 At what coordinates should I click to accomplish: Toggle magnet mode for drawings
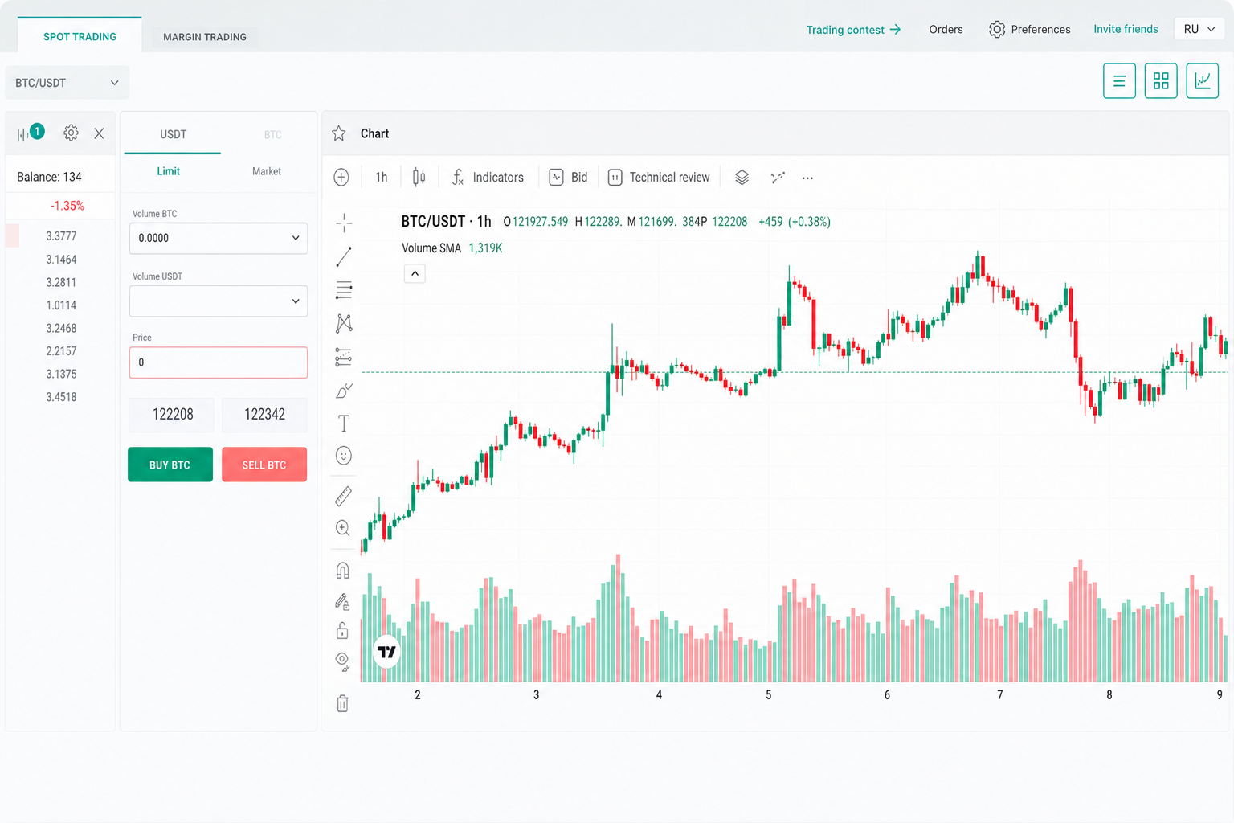tap(342, 571)
